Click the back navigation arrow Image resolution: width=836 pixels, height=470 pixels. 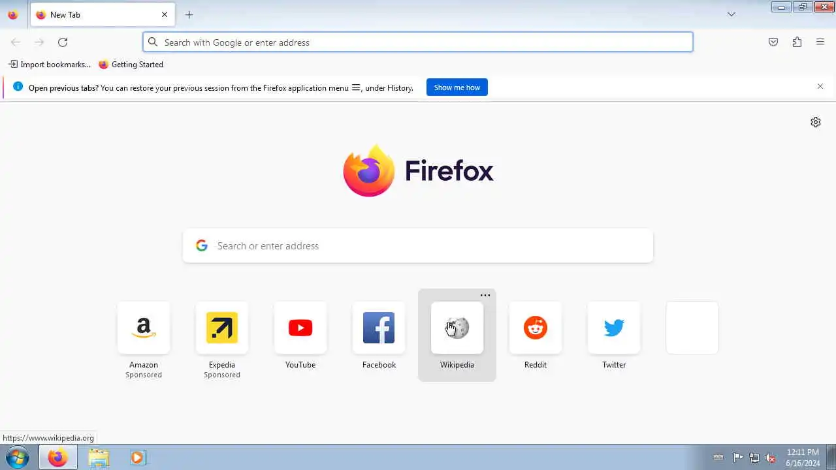16,42
